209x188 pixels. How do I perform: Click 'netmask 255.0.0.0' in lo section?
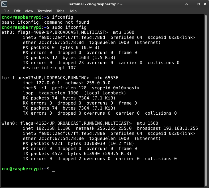88,83
